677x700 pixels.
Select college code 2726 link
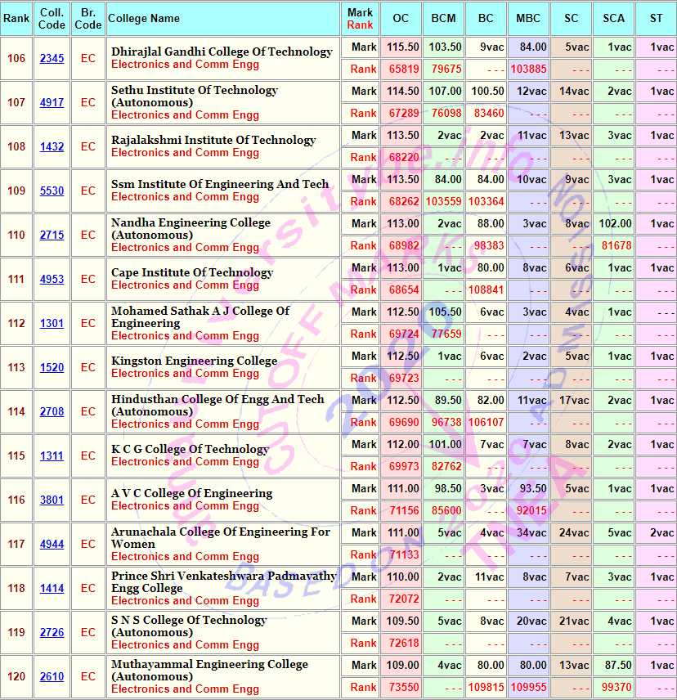tap(52, 633)
